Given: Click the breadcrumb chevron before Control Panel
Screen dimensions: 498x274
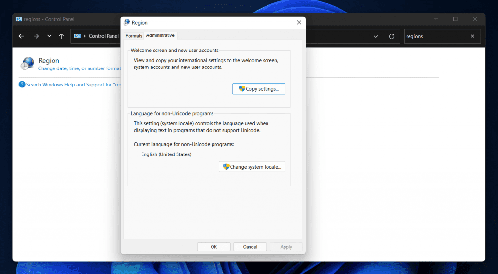Looking at the screenshot, I should [x=85, y=36].
